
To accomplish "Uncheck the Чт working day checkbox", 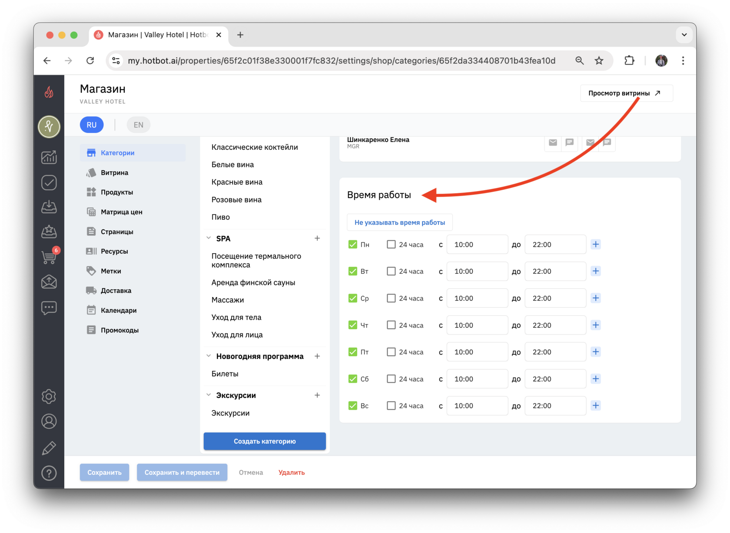I will click(x=353, y=325).
